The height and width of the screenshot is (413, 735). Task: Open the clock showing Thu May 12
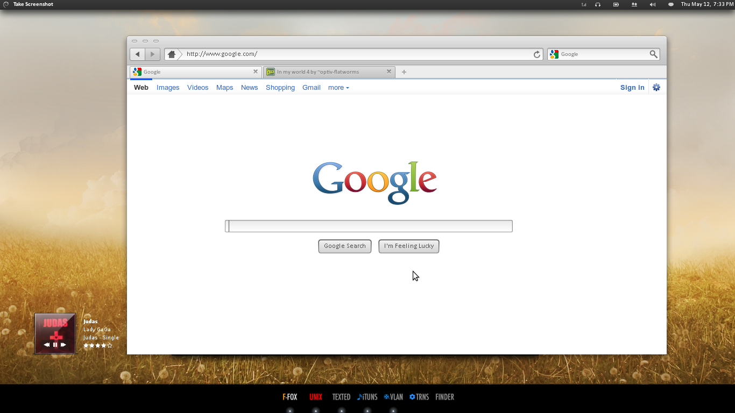click(x=706, y=4)
